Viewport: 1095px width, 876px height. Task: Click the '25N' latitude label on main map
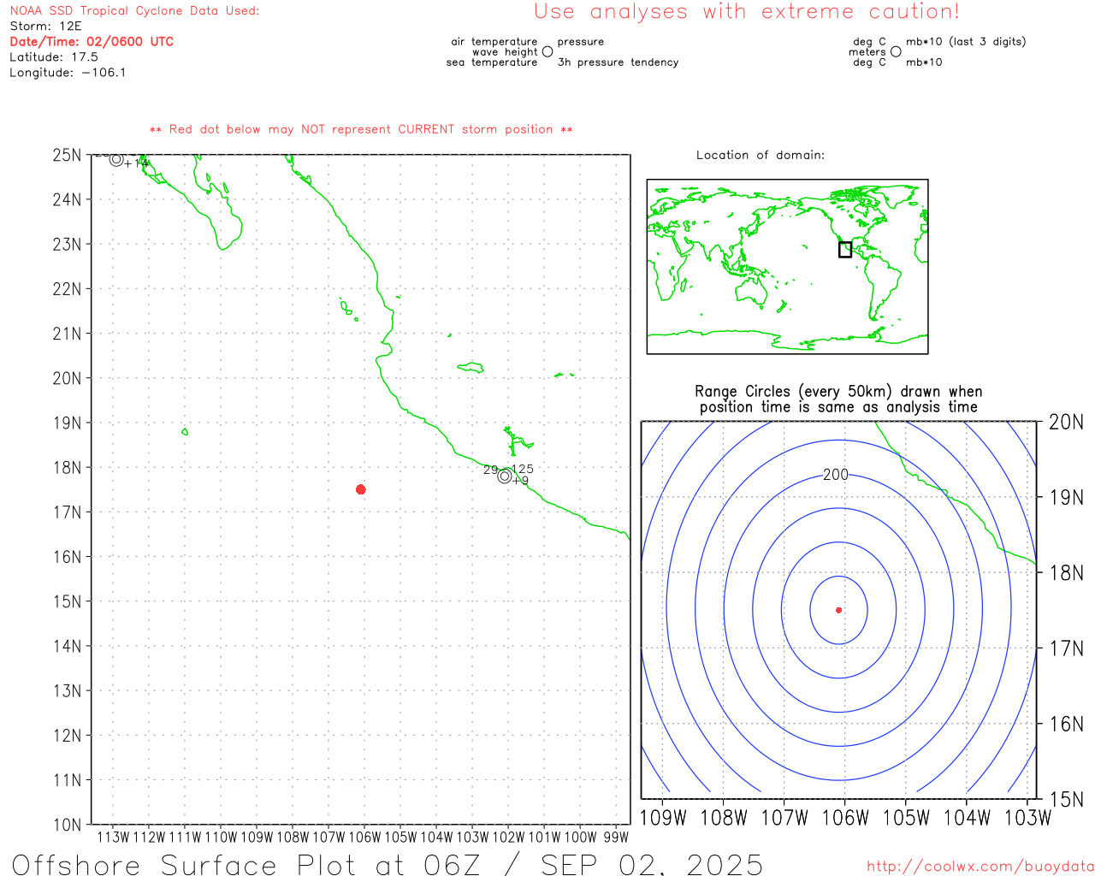tap(67, 155)
